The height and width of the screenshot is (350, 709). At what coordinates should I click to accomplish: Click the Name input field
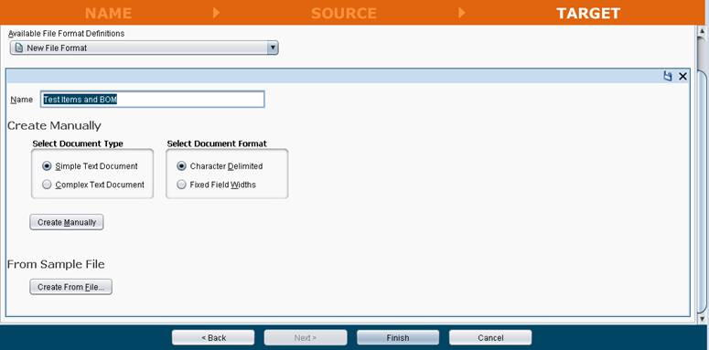tap(153, 100)
